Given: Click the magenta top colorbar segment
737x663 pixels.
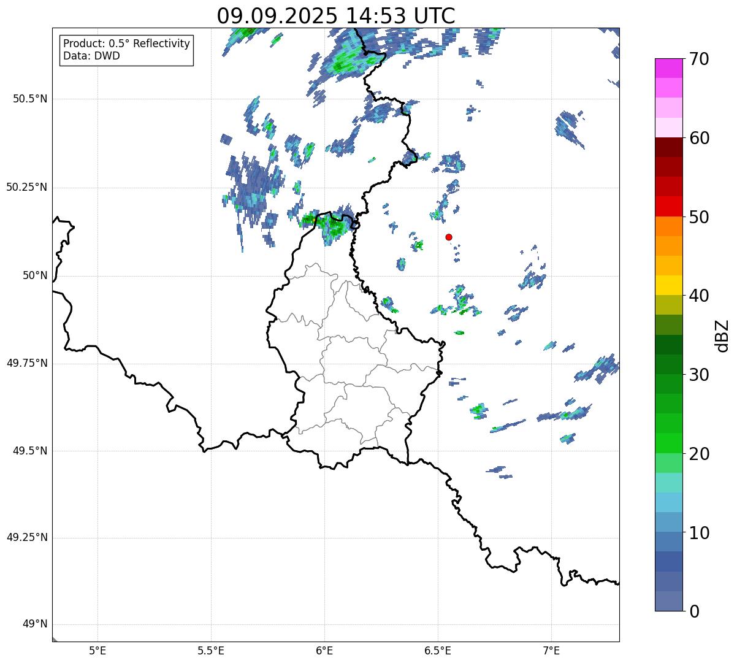Looking at the screenshot, I should point(668,68).
